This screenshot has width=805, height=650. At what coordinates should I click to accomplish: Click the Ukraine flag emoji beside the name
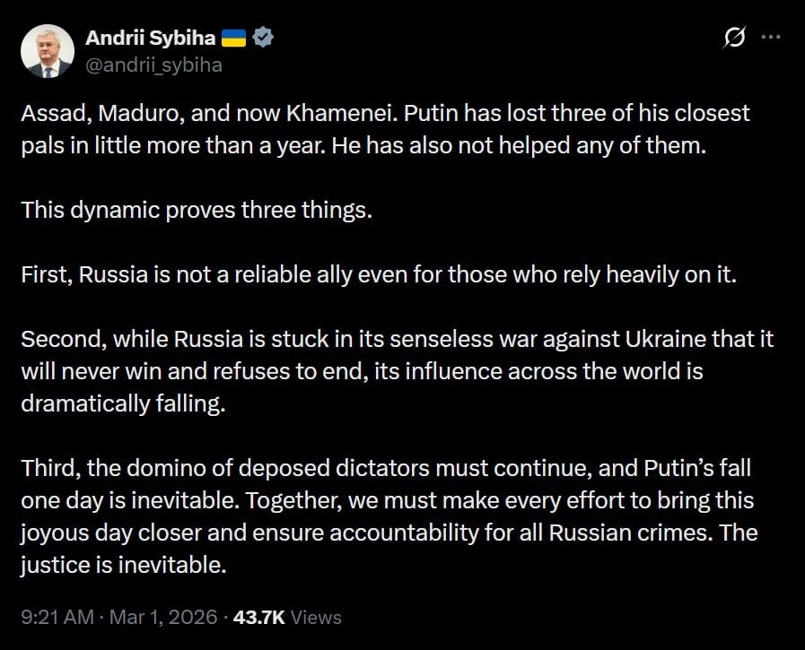[x=233, y=38]
